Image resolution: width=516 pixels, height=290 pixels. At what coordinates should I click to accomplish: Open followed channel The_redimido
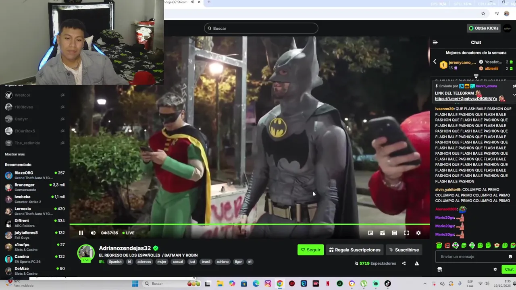click(35, 143)
